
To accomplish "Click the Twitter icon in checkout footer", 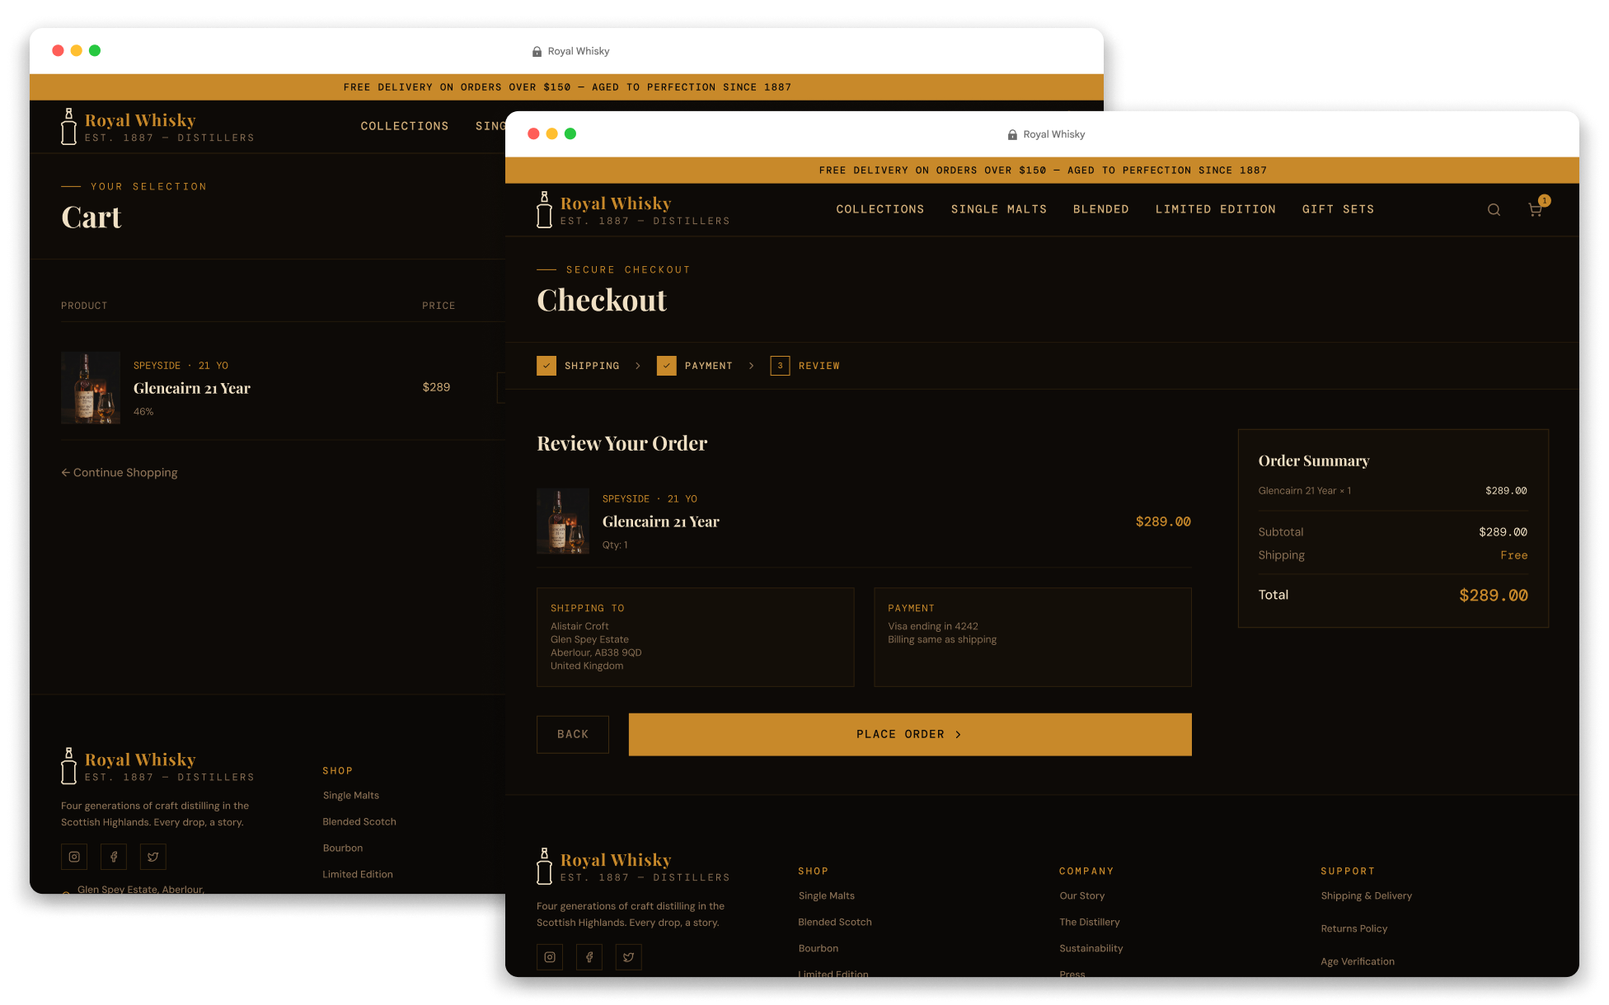I will 629,957.
